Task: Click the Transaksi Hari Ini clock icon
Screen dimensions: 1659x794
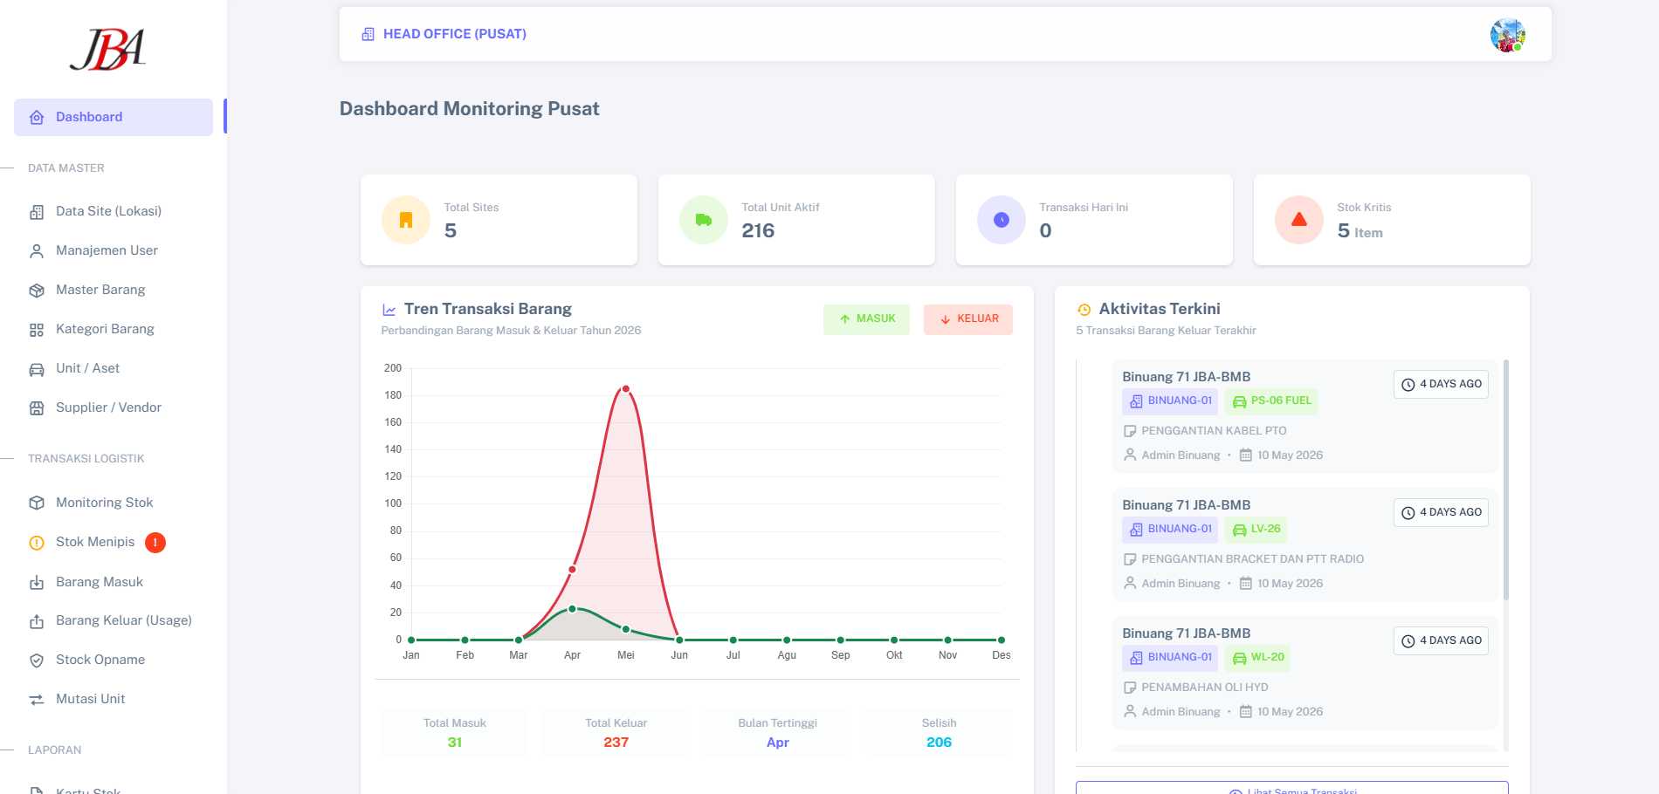Action: click(x=1002, y=220)
